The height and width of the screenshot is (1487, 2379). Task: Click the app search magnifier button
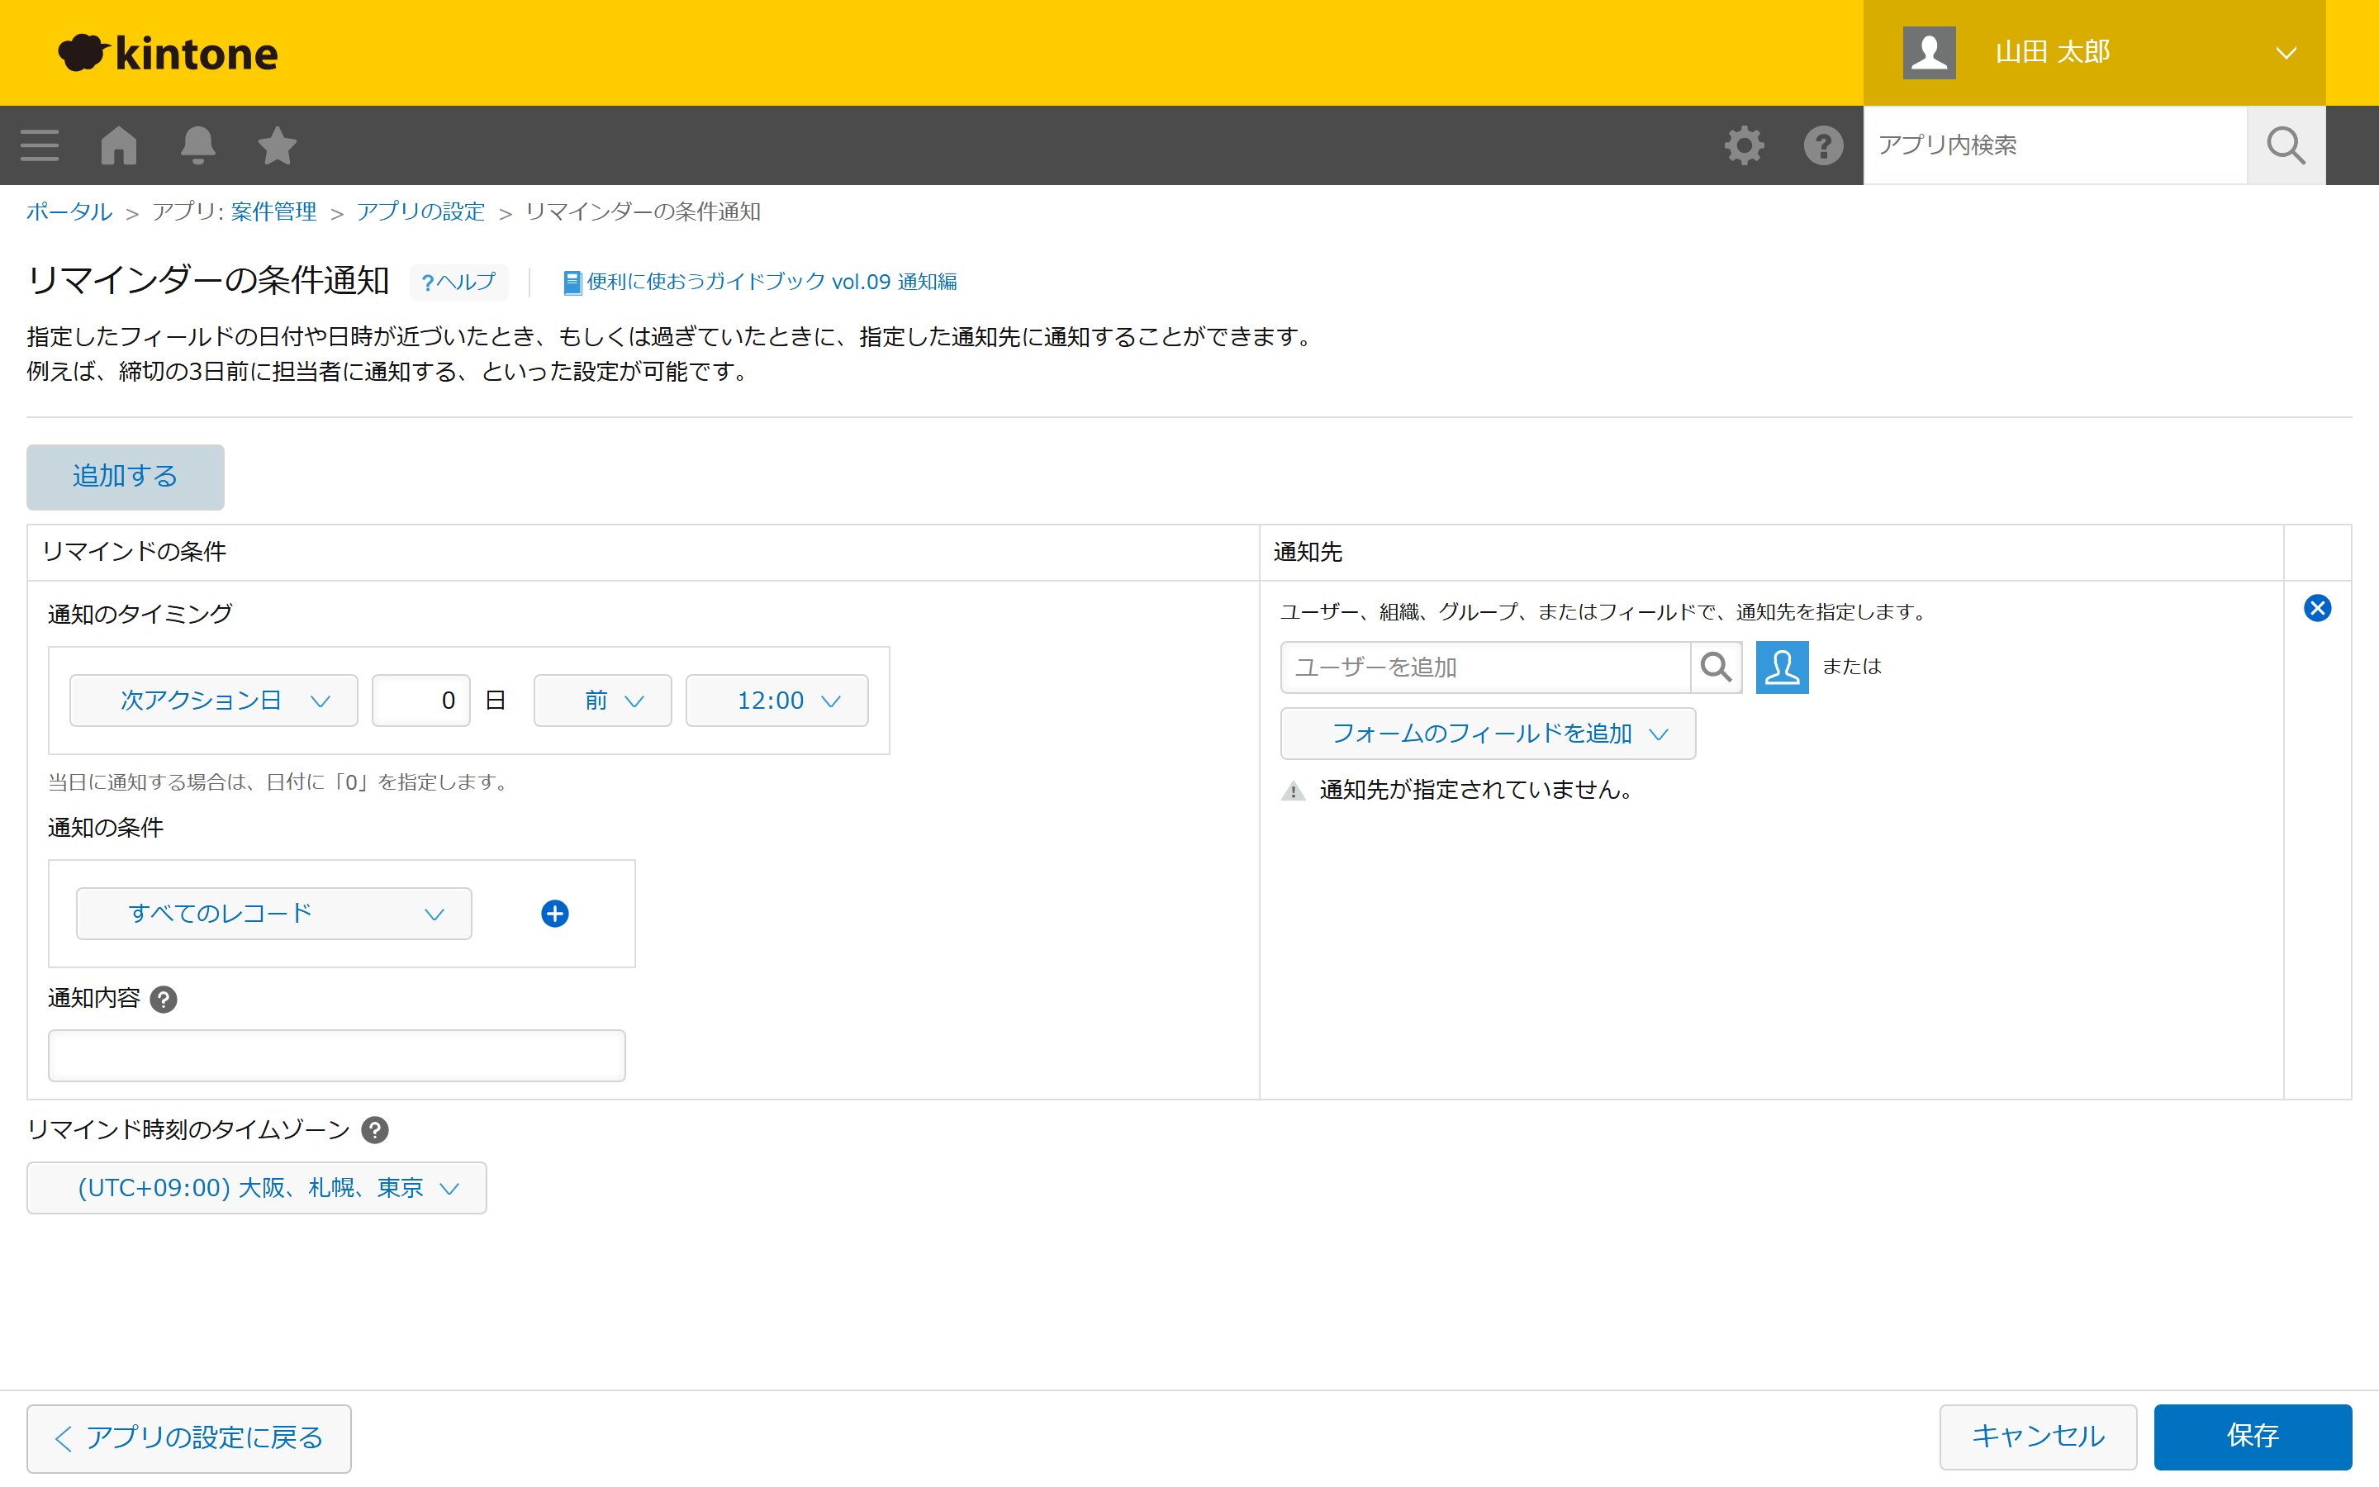coord(2286,145)
